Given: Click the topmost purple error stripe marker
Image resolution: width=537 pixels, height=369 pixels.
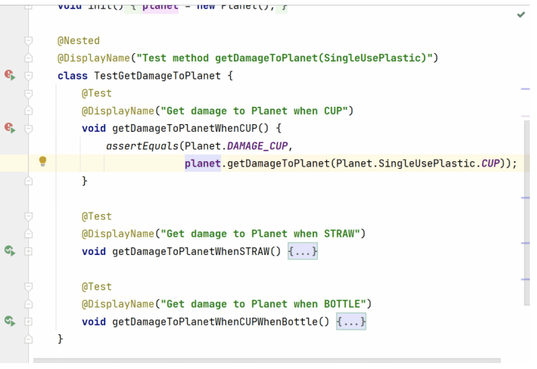Looking at the screenshot, I should tap(525, 89).
